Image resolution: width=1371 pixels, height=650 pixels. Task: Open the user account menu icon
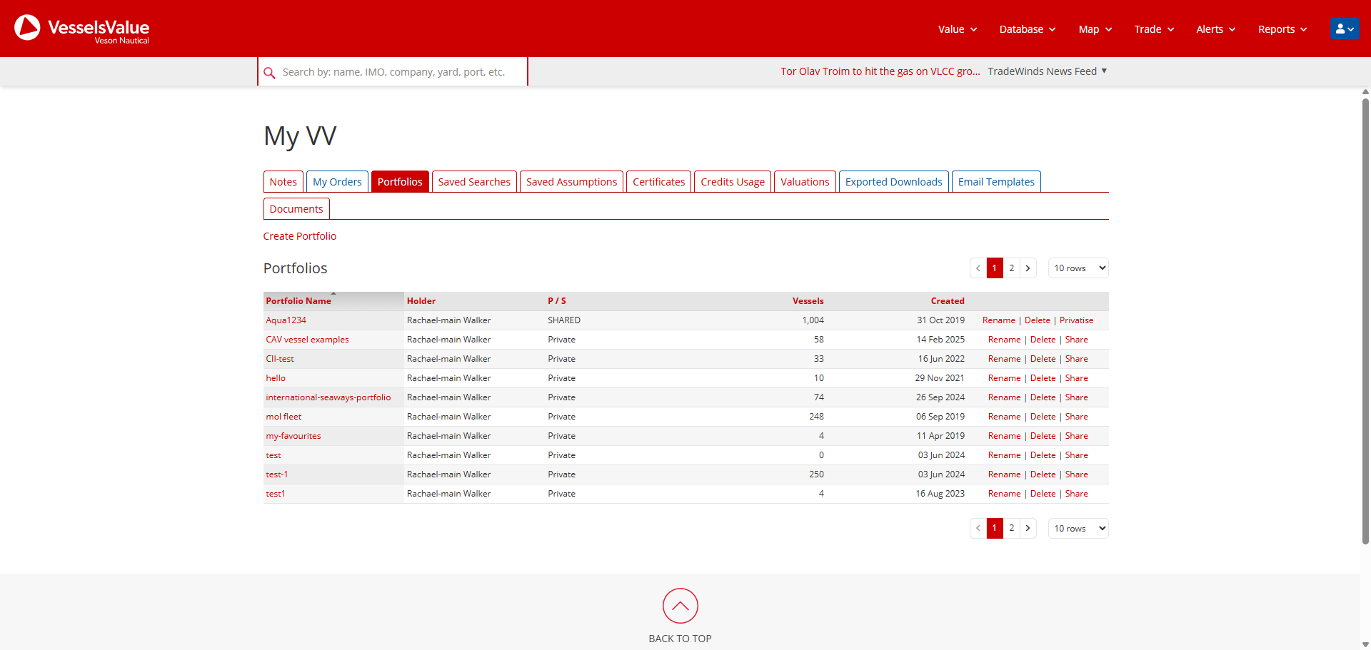1344,29
